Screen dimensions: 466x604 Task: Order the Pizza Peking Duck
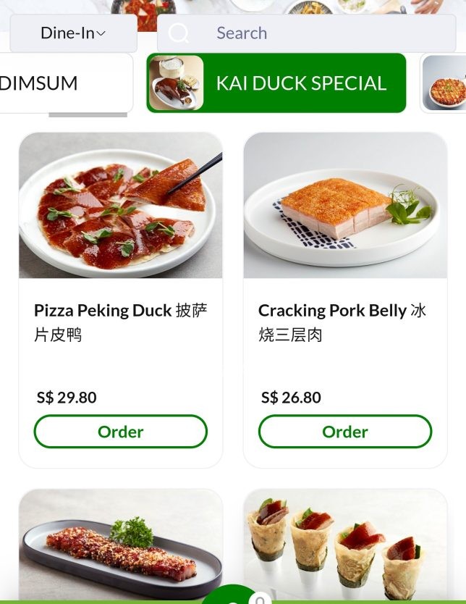pyautogui.click(x=120, y=432)
